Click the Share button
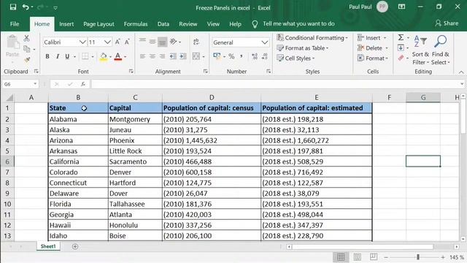The width and height of the screenshot is (467, 263). [x=447, y=23]
